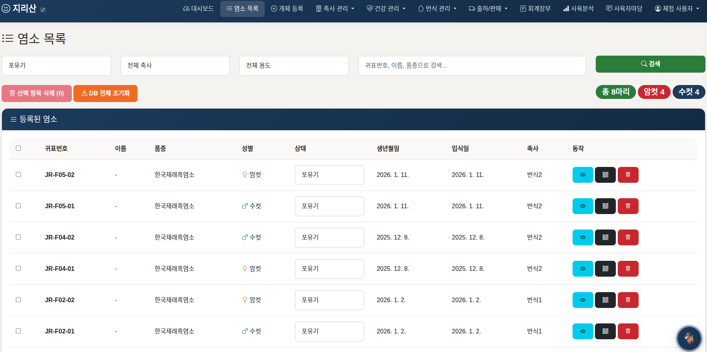
Task: Delete goat JR-F04-02 with trash icon
Action: [628, 237]
